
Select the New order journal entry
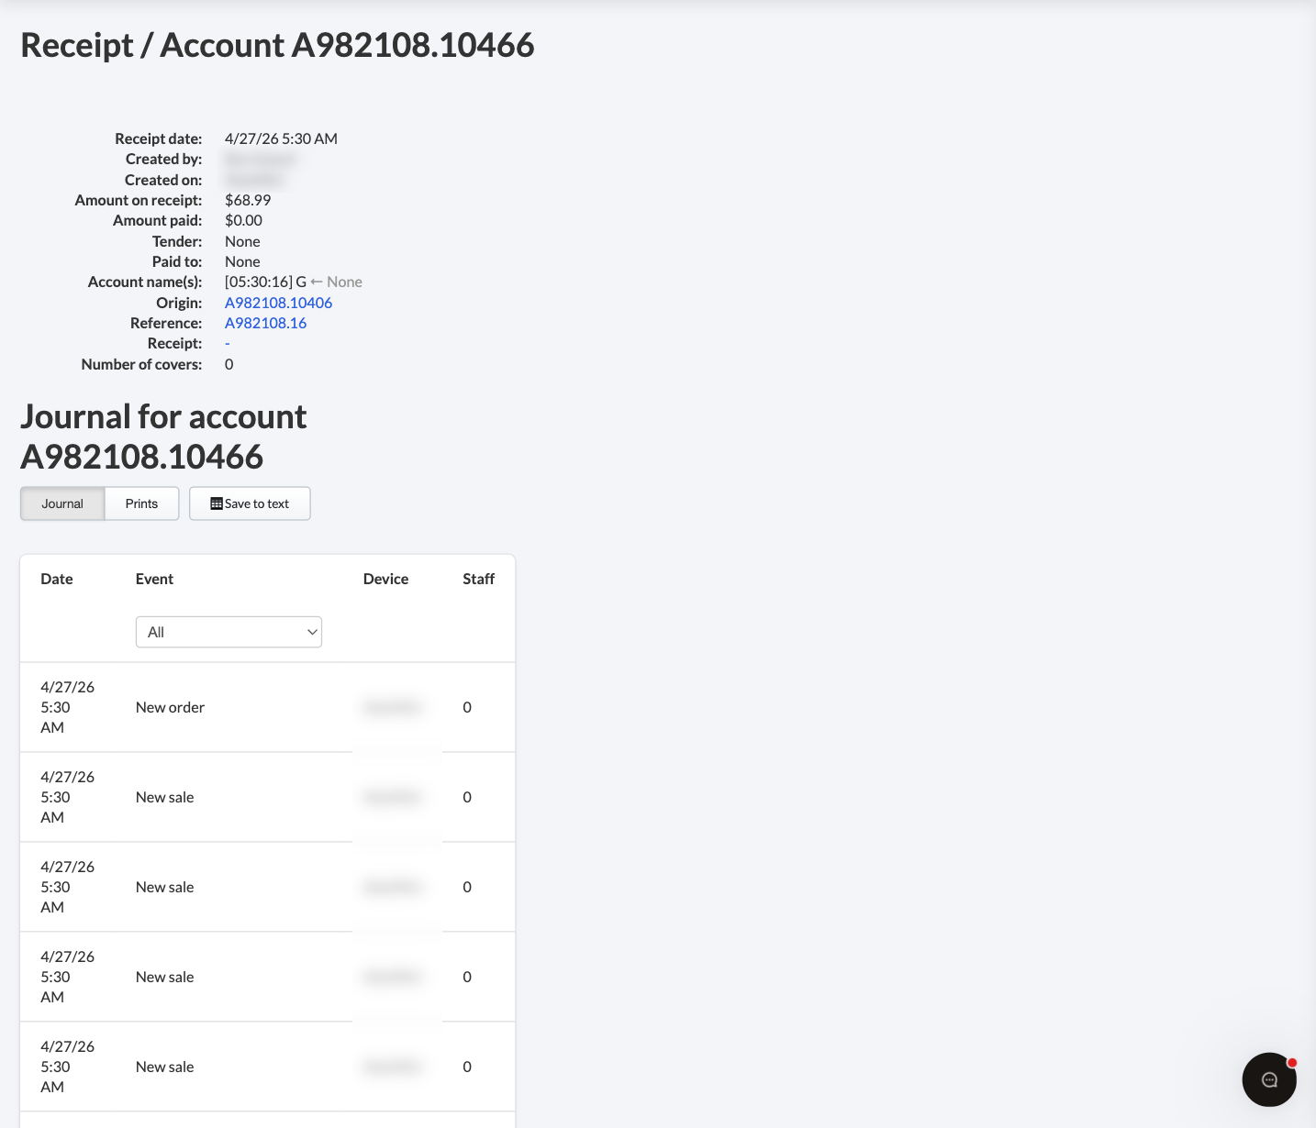(x=170, y=707)
